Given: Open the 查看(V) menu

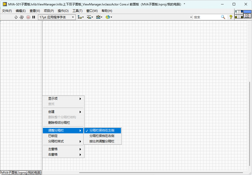Looking at the screenshot, I should (x=35, y=11).
